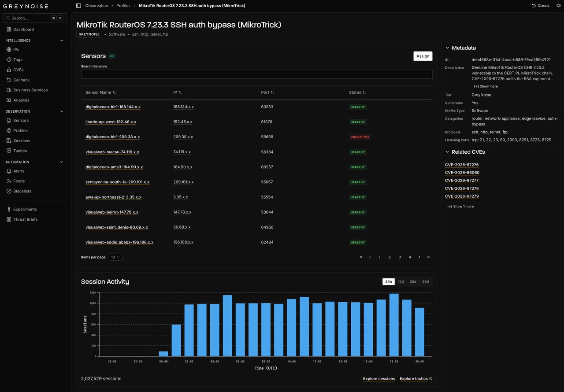Open the IPs globe icon

[x=9, y=50]
